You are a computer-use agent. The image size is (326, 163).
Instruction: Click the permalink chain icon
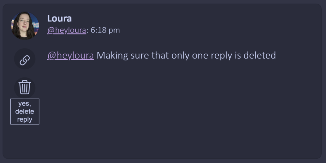pos(25,60)
